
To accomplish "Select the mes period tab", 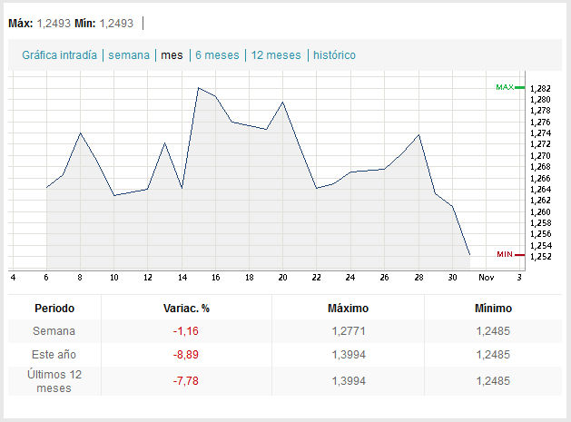I will pyautogui.click(x=171, y=55).
